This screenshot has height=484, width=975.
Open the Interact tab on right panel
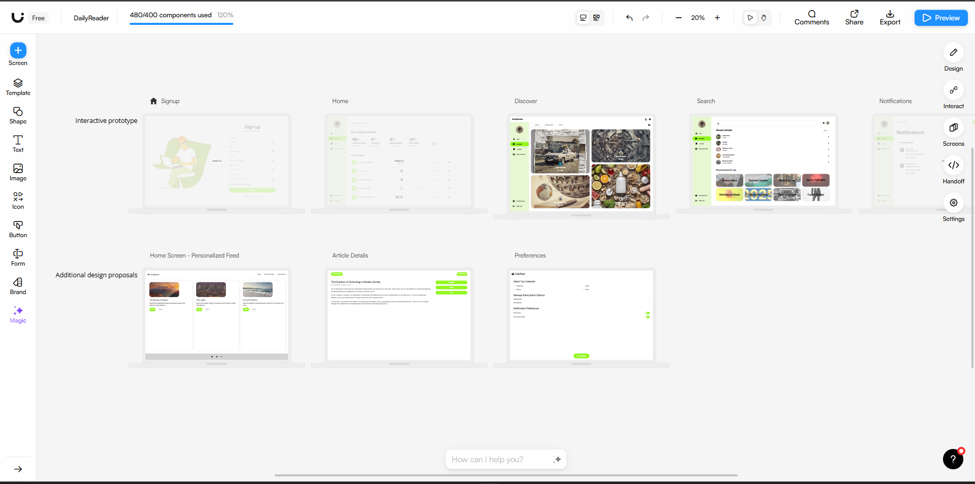953,96
